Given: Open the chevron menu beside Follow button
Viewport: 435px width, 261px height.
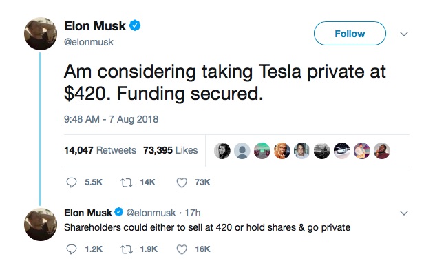Looking at the screenshot, I should [404, 34].
